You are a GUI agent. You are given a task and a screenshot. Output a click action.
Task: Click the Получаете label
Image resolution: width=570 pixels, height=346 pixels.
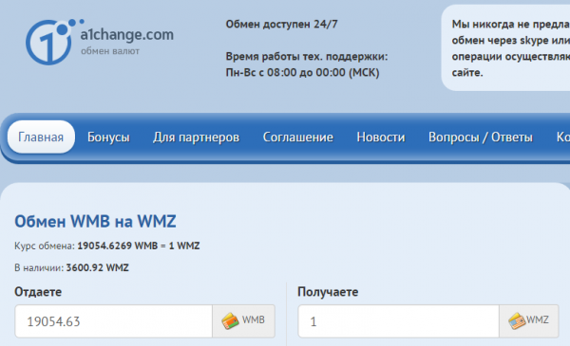328,292
